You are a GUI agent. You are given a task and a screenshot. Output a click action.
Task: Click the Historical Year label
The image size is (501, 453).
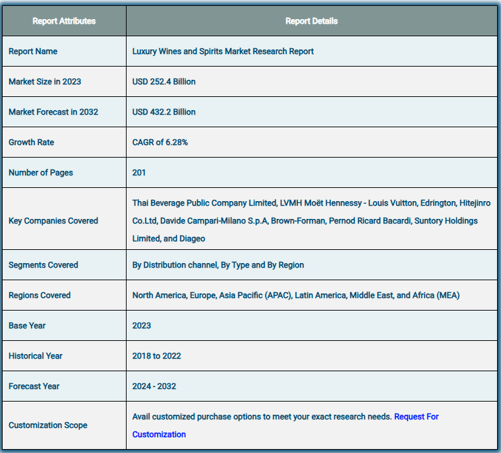click(36, 356)
